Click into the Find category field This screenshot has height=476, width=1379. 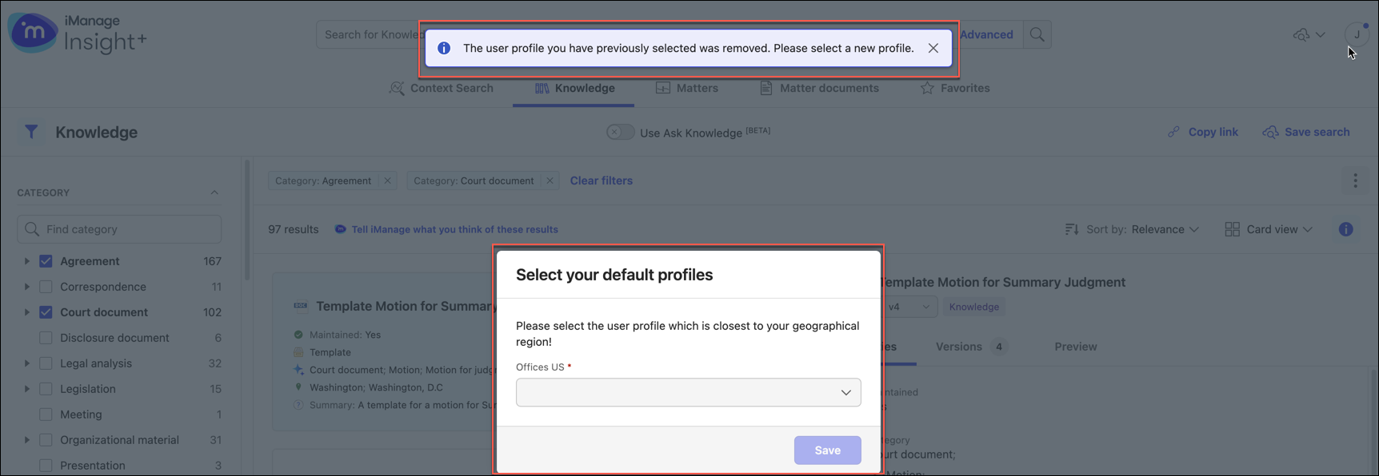(x=119, y=229)
